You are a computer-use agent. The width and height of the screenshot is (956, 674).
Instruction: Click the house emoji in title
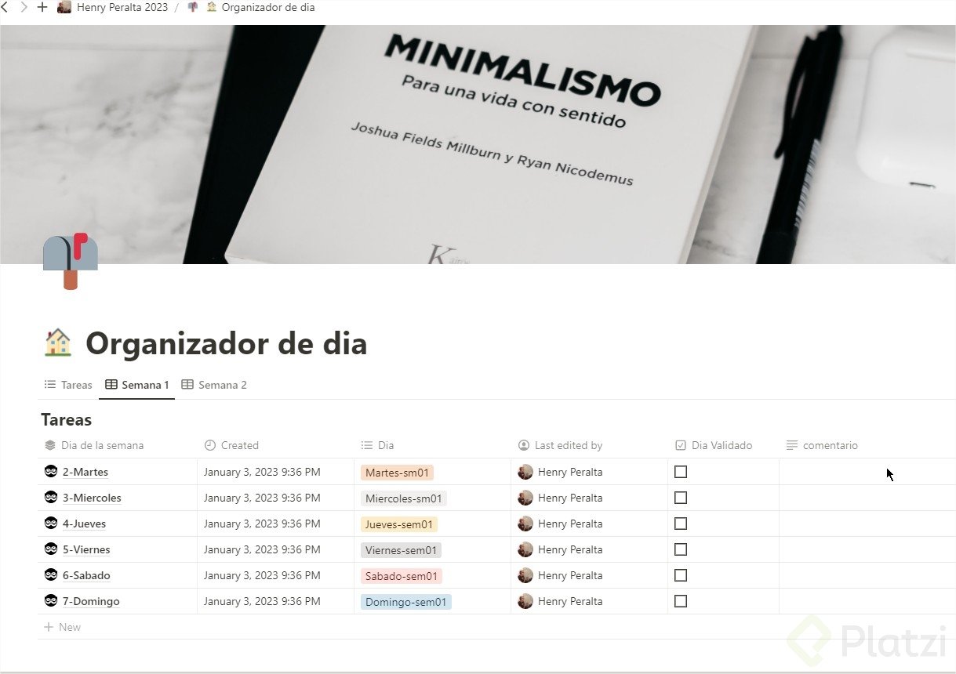point(58,343)
